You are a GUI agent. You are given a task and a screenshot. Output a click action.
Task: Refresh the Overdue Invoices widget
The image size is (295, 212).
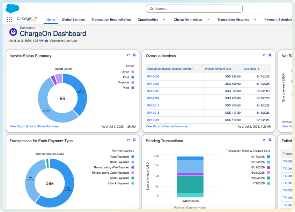click(x=264, y=55)
